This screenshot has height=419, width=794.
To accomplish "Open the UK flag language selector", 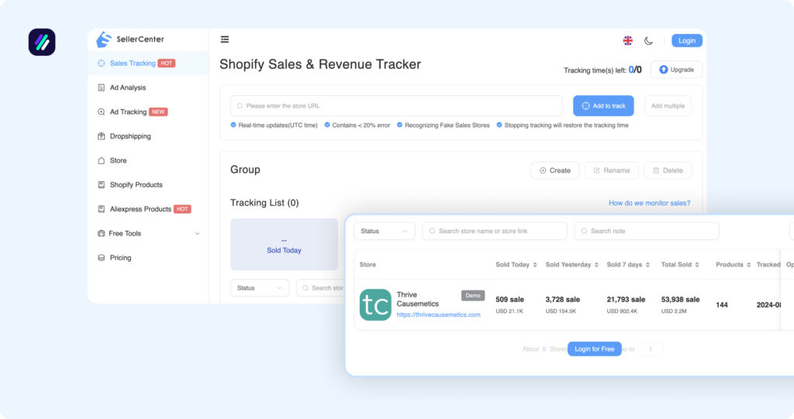I will (x=627, y=41).
